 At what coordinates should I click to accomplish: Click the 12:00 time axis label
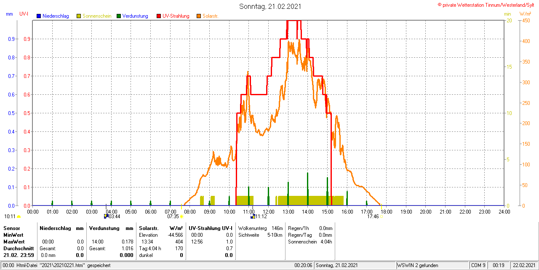coord(269,211)
